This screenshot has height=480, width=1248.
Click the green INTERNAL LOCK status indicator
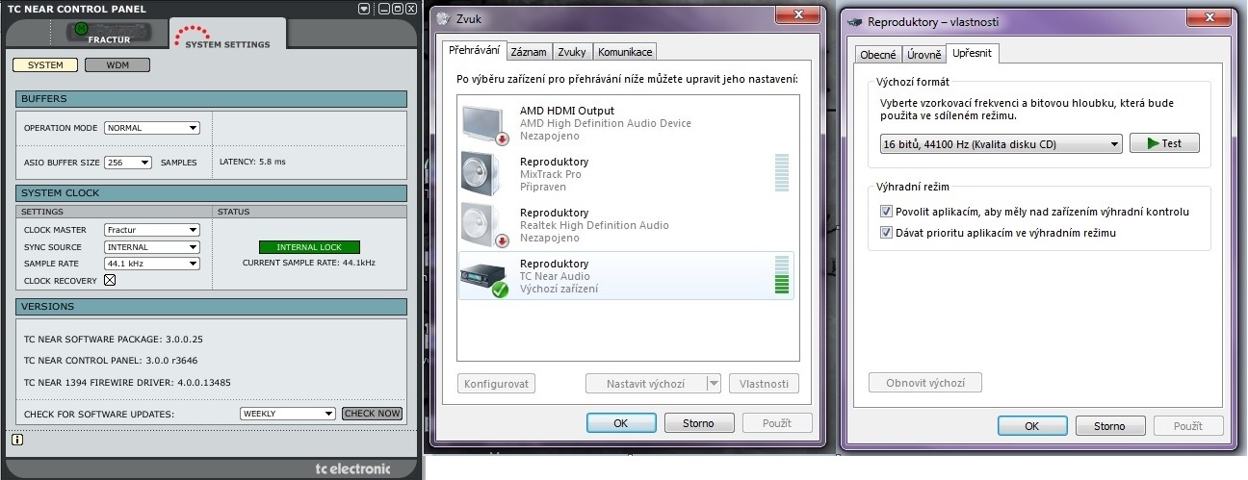point(308,247)
